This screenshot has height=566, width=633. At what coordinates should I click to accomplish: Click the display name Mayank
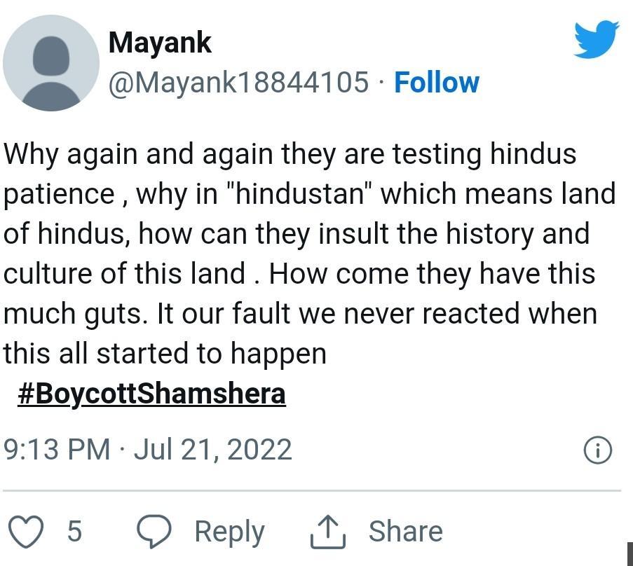pos(160,43)
